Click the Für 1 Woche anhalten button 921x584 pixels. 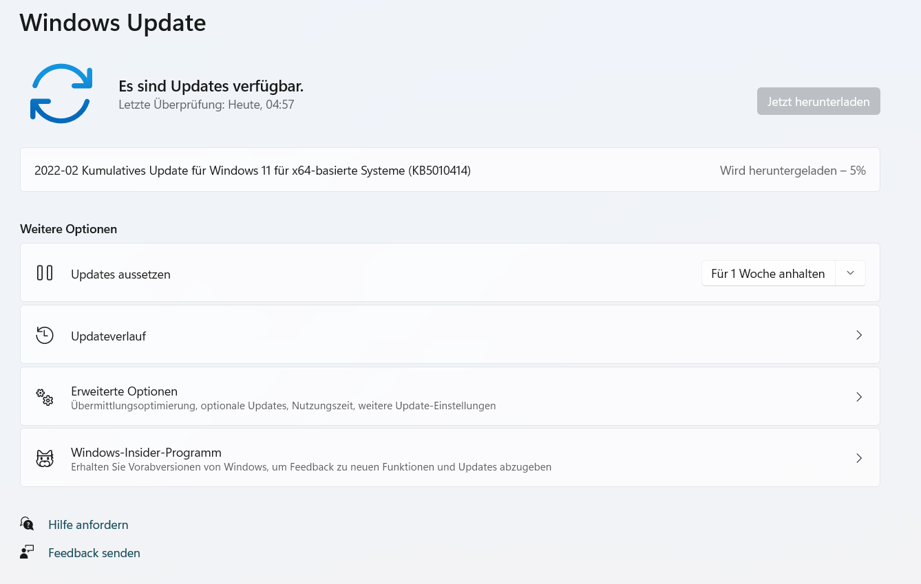pyautogui.click(x=767, y=273)
